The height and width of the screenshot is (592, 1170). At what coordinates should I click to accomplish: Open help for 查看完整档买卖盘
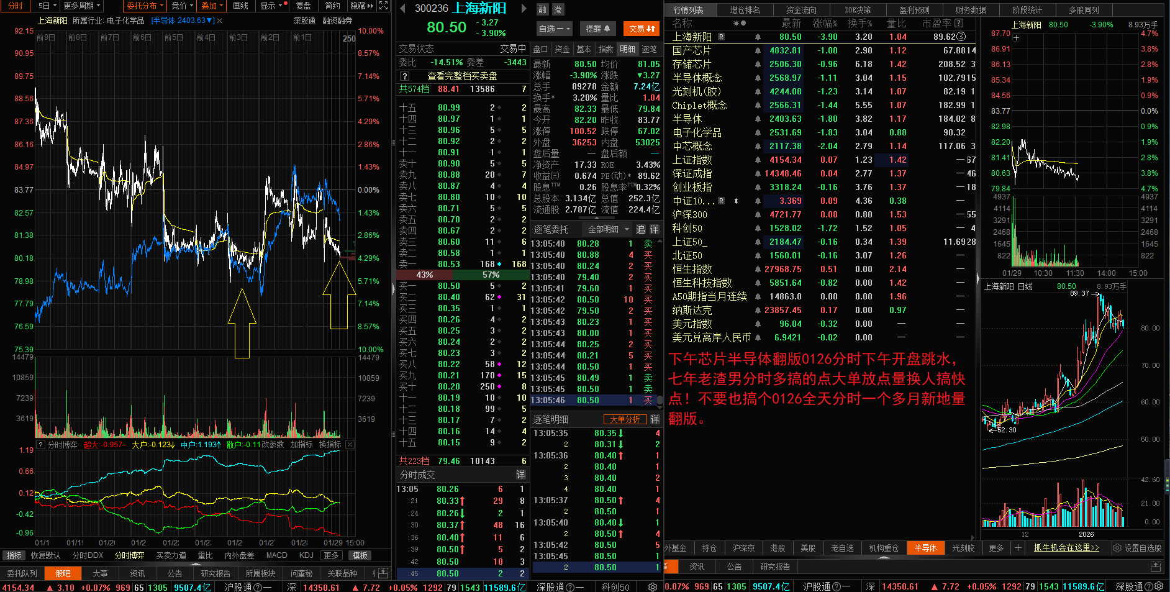coord(404,76)
